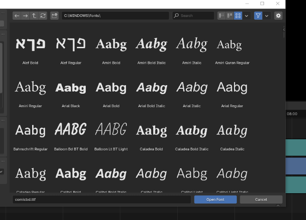Maximize the window
Image resolution: width=306 pixels, height=220 pixels.
click(x=262, y=4)
